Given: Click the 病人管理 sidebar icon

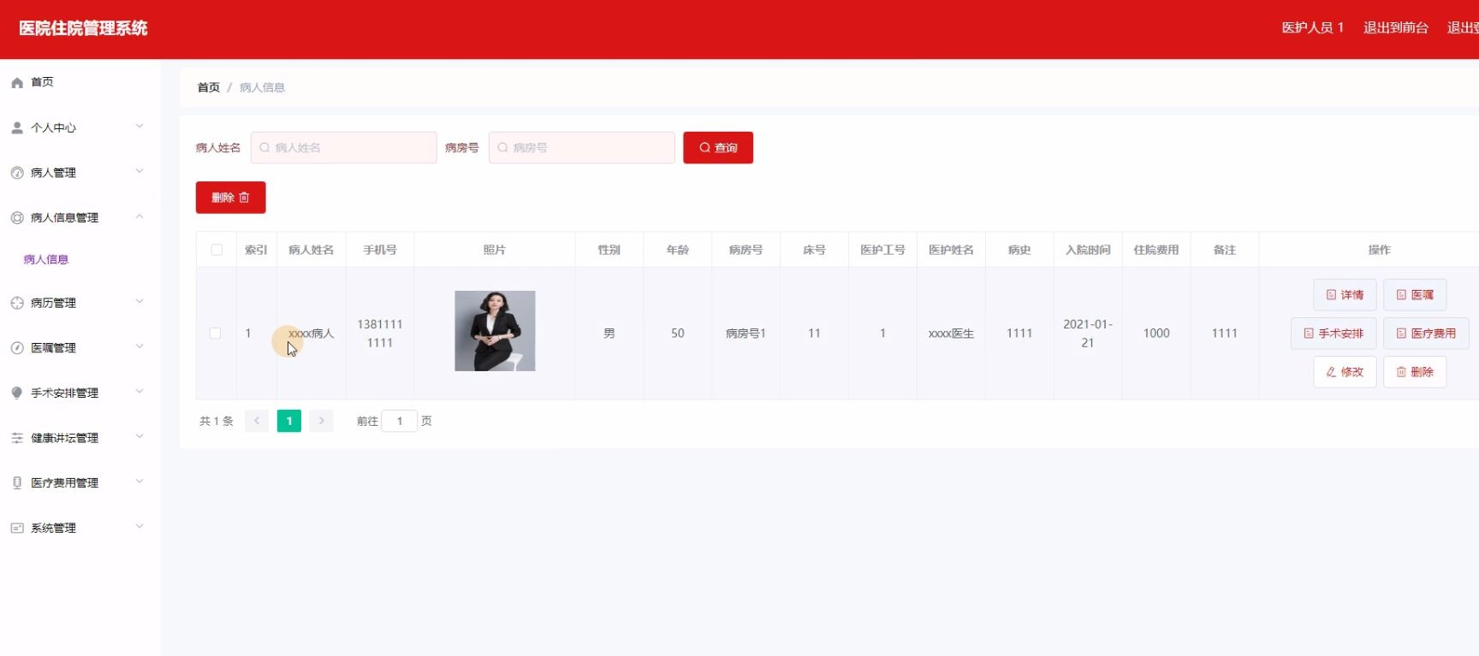Looking at the screenshot, I should pos(17,173).
